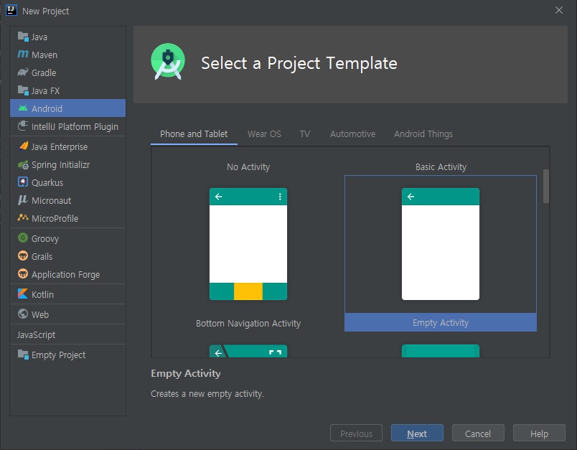Select Quarkus in the list

pyautogui.click(x=67, y=182)
